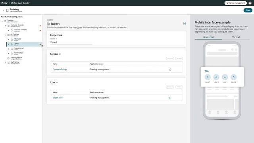
Task: Remove the Expert icon row via circle icon
Action: [170, 98]
